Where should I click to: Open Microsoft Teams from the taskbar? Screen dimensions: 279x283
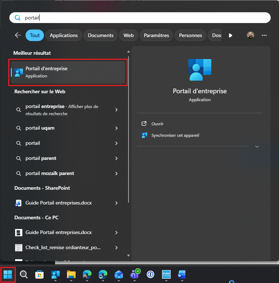coord(134,275)
